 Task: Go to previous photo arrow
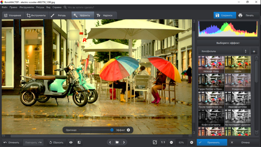(x=110, y=142)
